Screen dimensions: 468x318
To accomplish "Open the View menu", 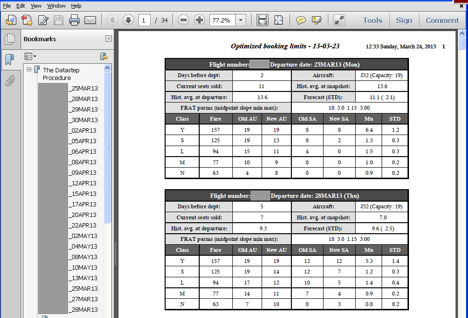I will [x=36, y=6].
